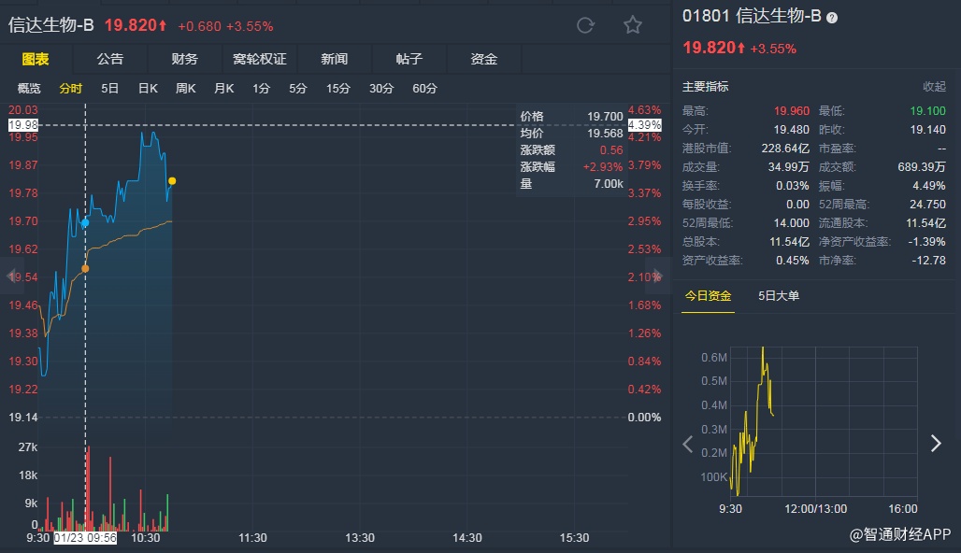Open the 概览 view
The height and width of the screenshot is (553, 961).
30,89
